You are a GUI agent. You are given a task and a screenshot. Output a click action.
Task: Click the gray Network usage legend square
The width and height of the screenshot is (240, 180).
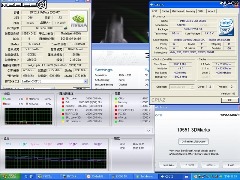click(x=27, y=103)
